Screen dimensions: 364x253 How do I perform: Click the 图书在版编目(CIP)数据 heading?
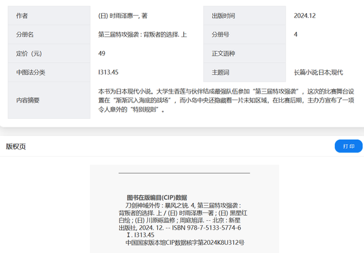coord(157,198)
